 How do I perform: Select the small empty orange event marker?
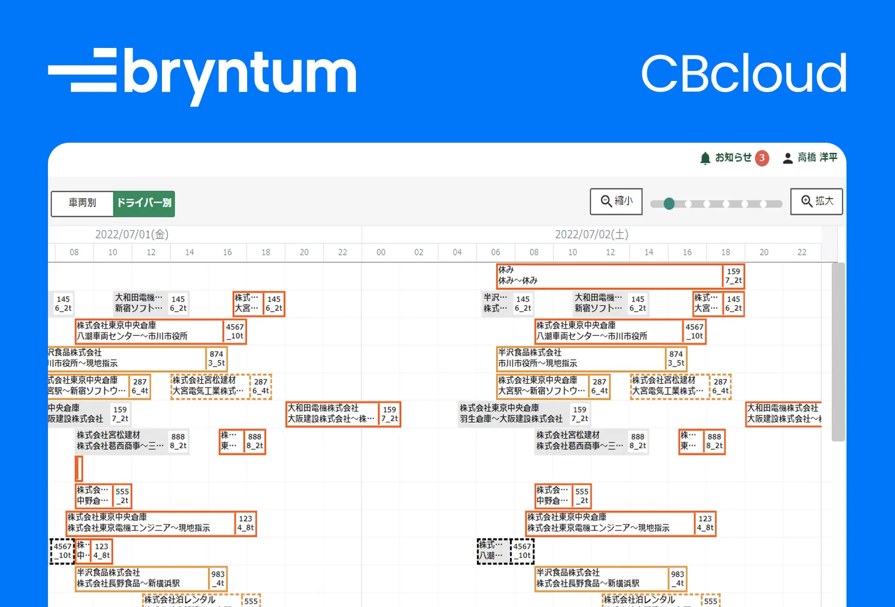pyautogui.click(x=79, y=469)
